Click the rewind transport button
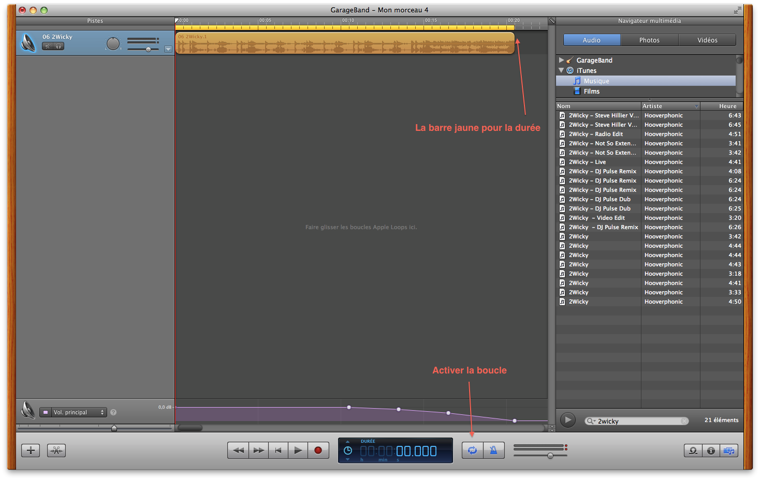 tap(238, 451)
